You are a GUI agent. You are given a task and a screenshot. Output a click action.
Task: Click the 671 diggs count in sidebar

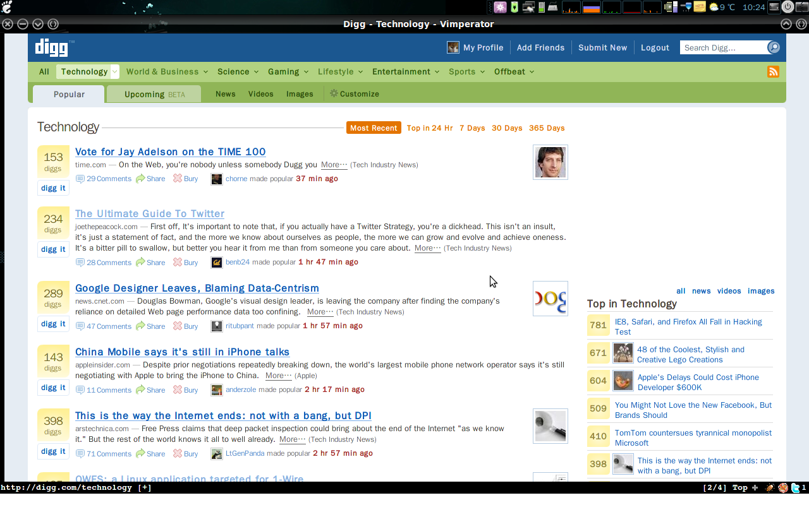(599, 353)
